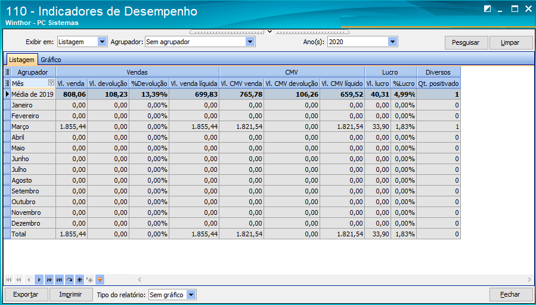Image resolution: width=536 pixels, height=305 pixels.
Task: Toggle the bookmark asterisk icon
Action: coord(80,280)
